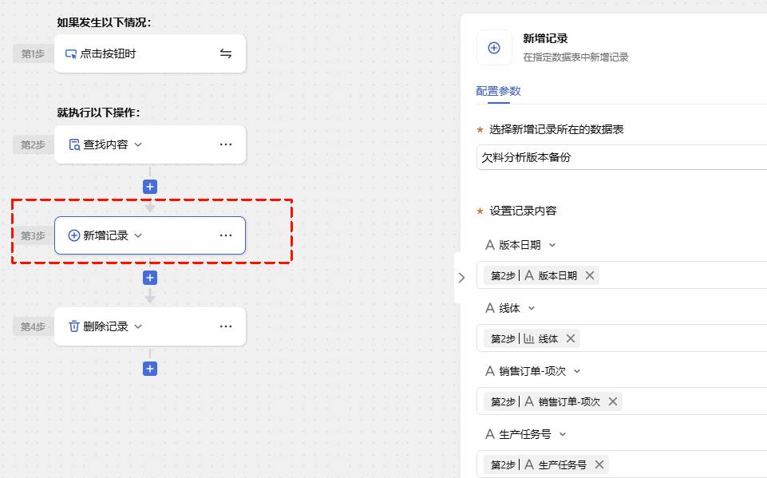Click the chart icon in 线体 tag
This screenshot has height=478, width=767.
click(529, 338)
